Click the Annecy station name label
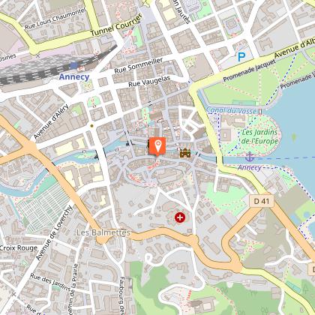 74,76
